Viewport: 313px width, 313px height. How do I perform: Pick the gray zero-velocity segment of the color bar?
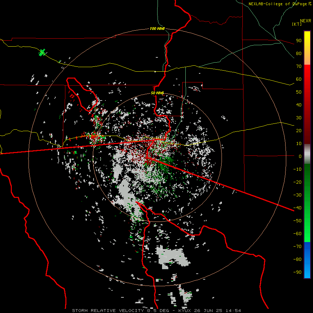coord(307,154)
